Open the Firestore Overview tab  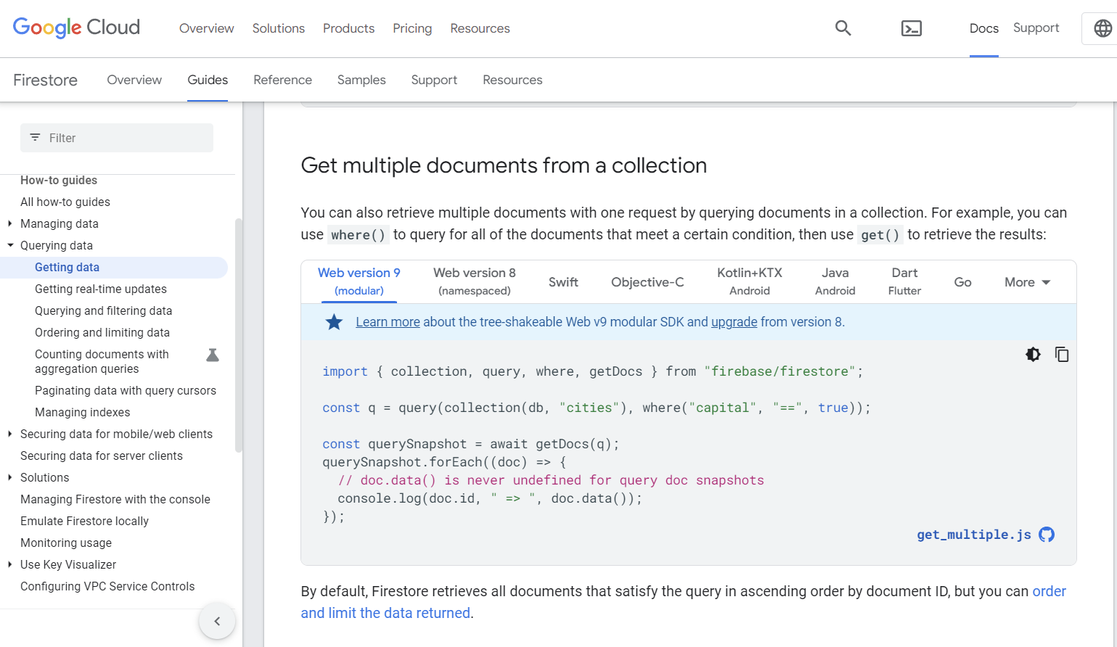pos(134,80)
